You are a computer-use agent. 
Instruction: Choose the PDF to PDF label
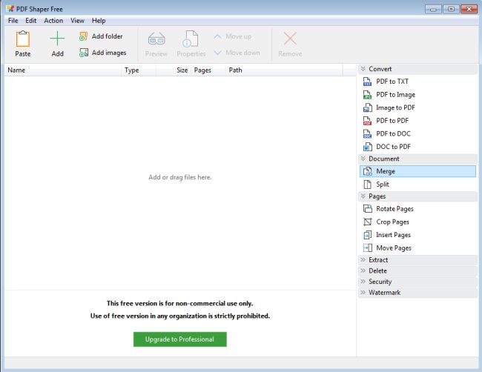[x=392, y=121]
